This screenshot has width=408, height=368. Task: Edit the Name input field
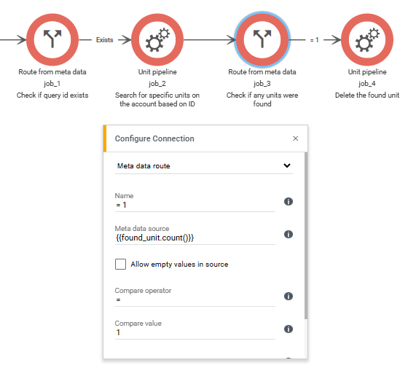195,205
